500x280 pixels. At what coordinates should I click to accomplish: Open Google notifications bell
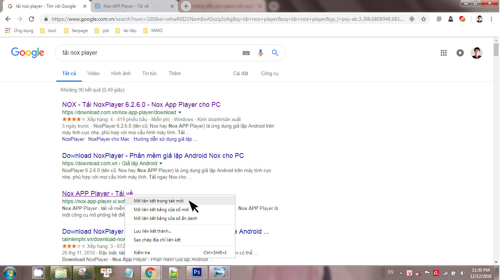click(460, 53)
